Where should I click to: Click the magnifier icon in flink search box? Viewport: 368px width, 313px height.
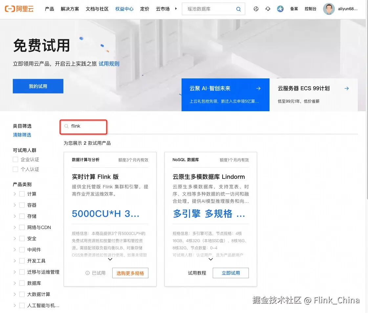[66, 126]
